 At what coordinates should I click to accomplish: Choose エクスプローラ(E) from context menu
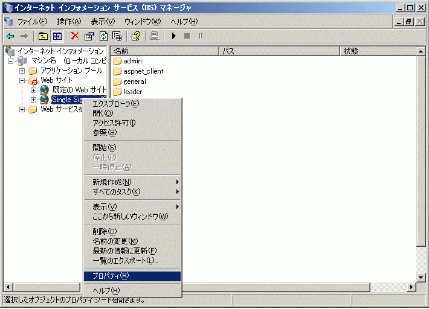tap(132, 104)
